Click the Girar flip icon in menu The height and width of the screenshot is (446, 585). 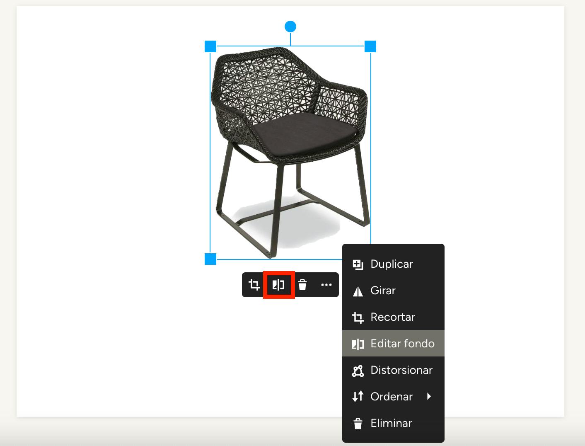[358, 291]
